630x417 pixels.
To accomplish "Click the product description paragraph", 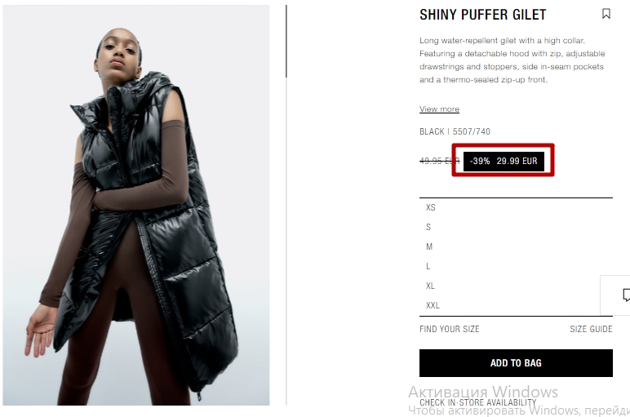I will (x=512, y=60).
